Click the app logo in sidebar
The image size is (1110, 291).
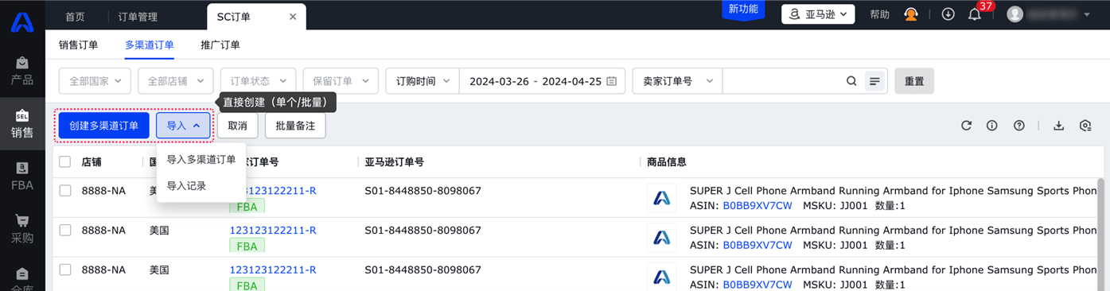[x=22, y=21]
